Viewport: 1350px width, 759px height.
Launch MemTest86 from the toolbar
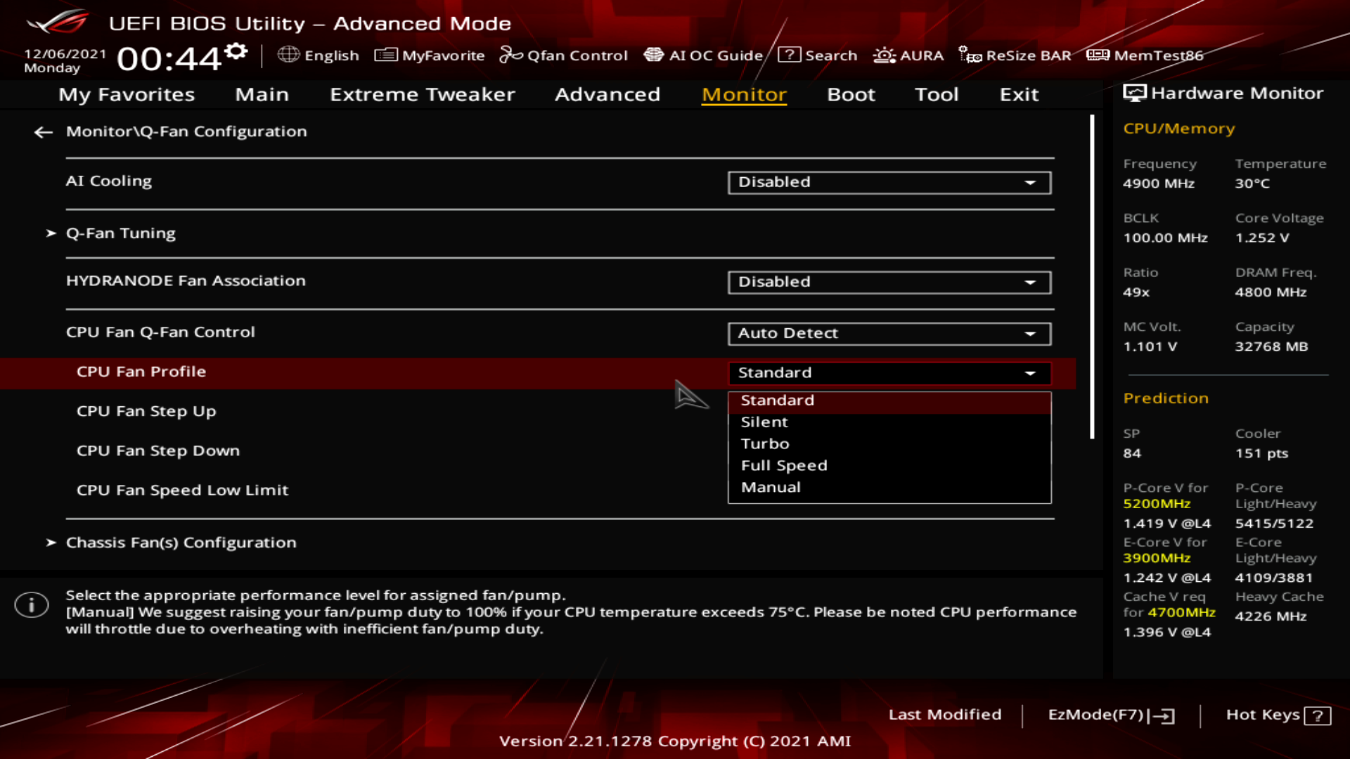click(x=1145, y=55)
